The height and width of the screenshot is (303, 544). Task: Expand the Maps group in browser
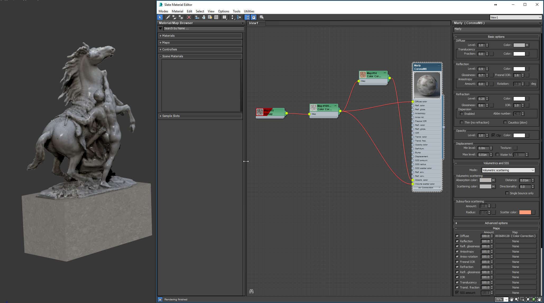click(x=200, y=42)
